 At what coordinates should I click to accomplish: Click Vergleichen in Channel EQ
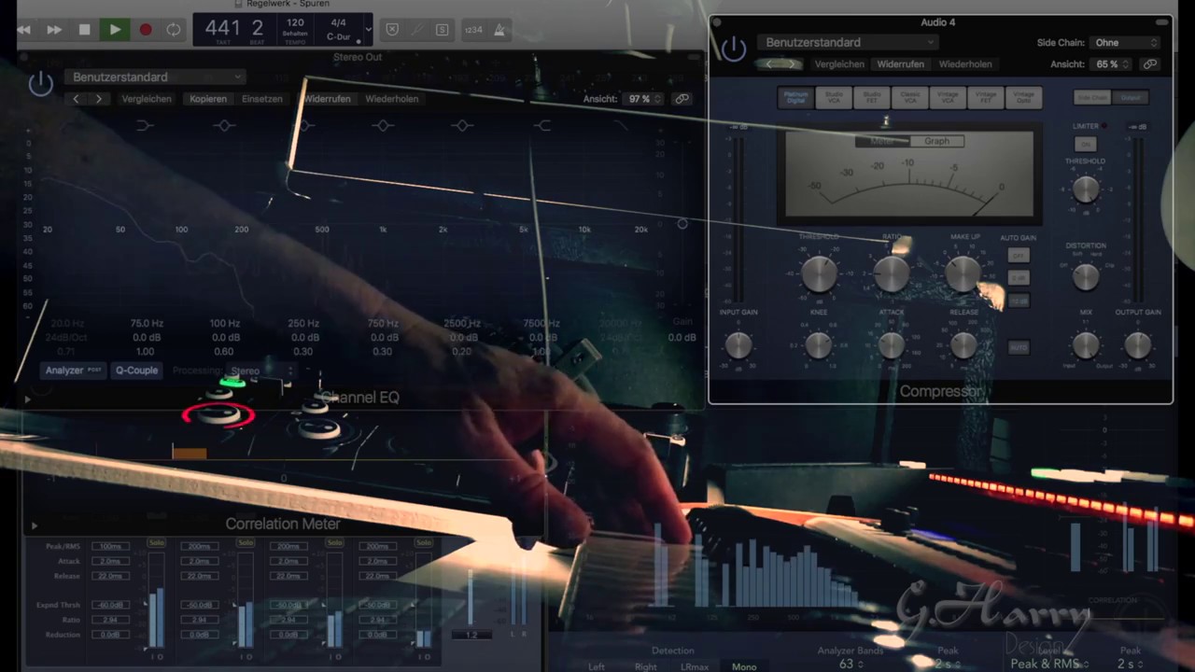pos(147,99)
